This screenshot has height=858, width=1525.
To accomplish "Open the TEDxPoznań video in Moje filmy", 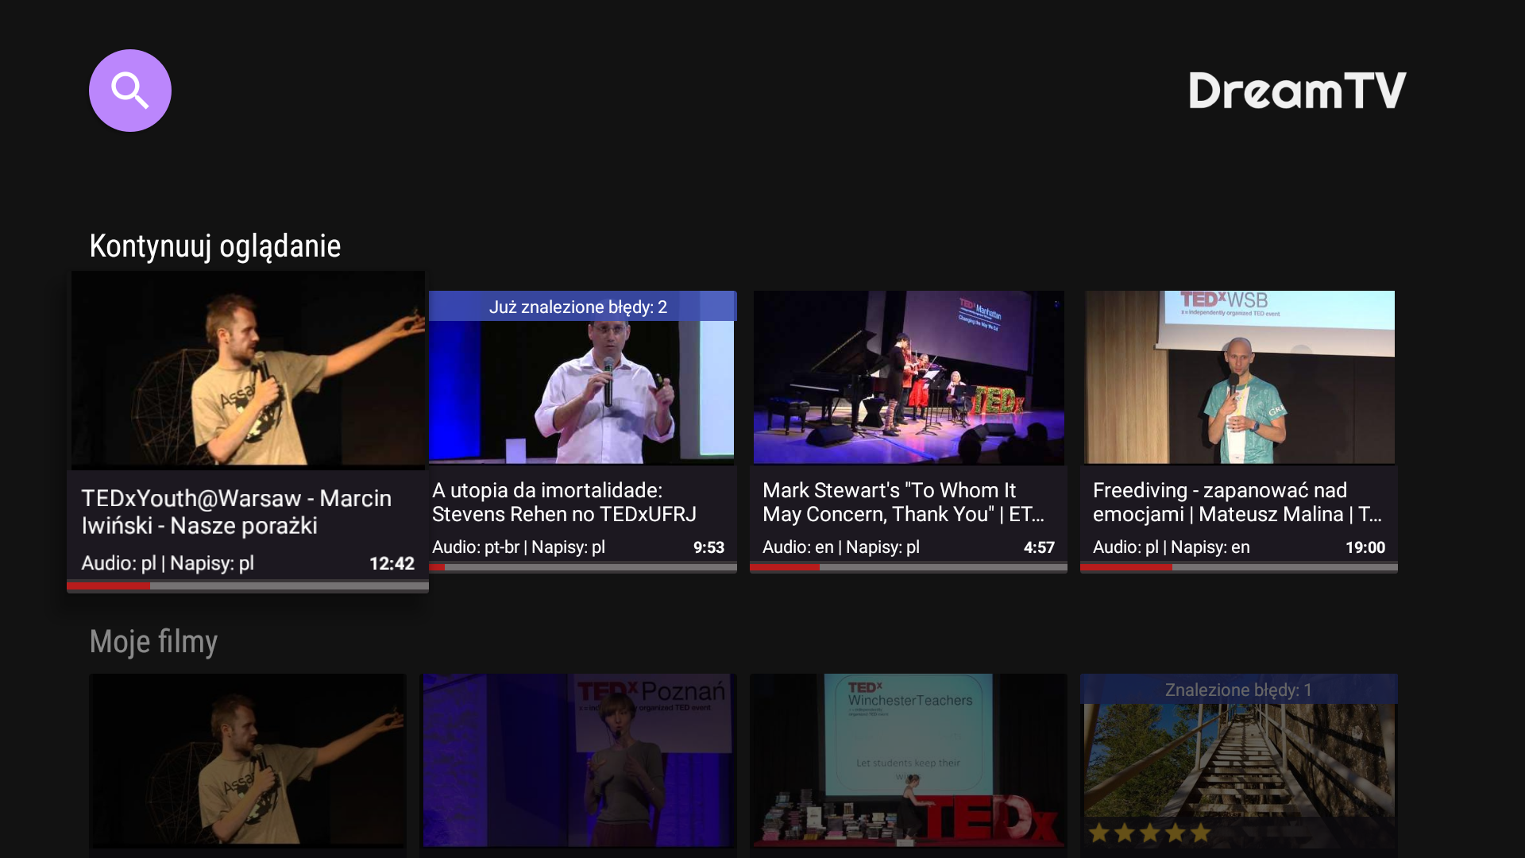I will click(578, 761).
